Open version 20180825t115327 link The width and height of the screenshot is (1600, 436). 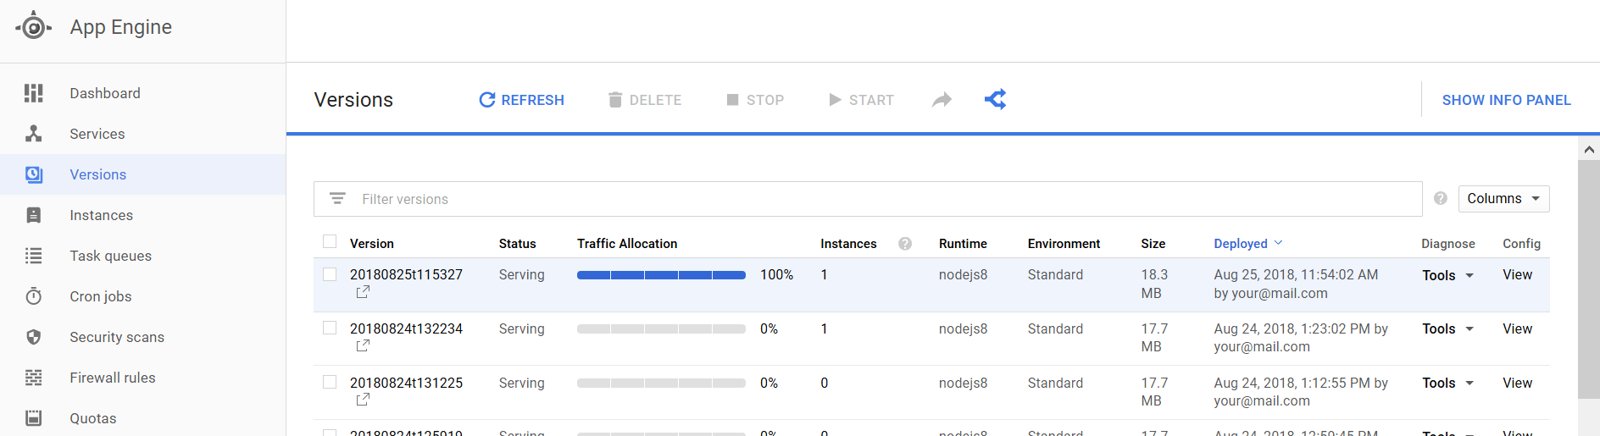406,274
